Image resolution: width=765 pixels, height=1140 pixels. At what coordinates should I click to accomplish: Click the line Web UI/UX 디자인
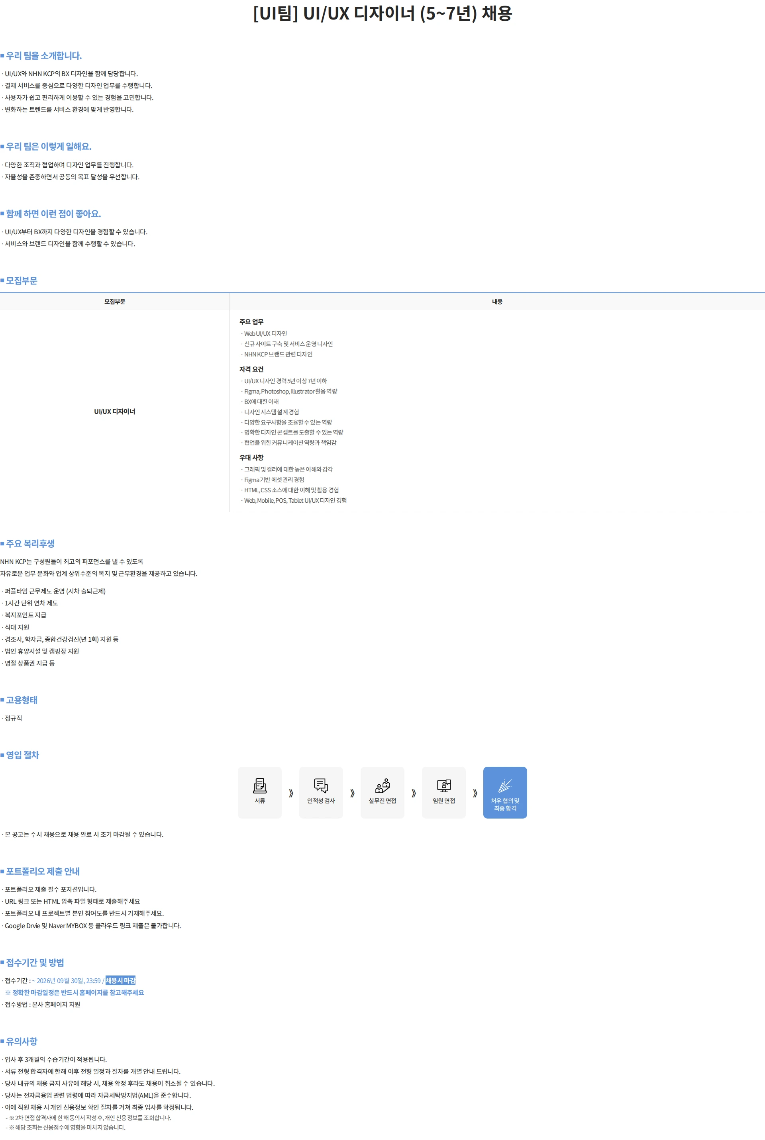click(265, 333)
